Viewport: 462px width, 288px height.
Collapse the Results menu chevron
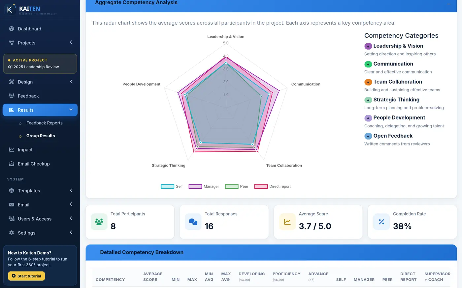pos(71,110)
